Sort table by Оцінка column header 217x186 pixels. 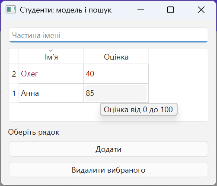[x=116, y=56]
